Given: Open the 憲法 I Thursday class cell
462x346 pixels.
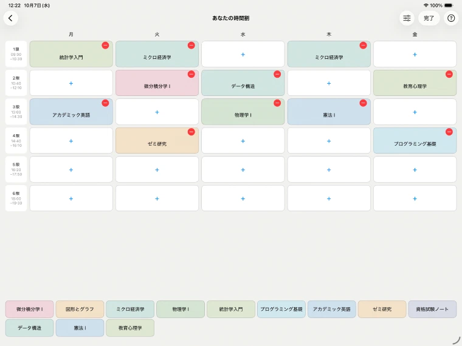Looking at the screenshot, I should click(329, 112).
